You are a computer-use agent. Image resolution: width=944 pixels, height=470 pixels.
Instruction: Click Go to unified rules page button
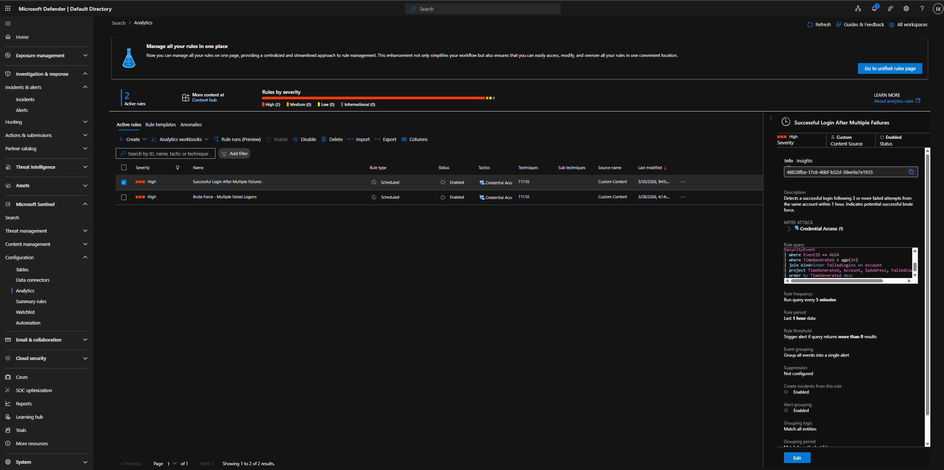point(890,68)
